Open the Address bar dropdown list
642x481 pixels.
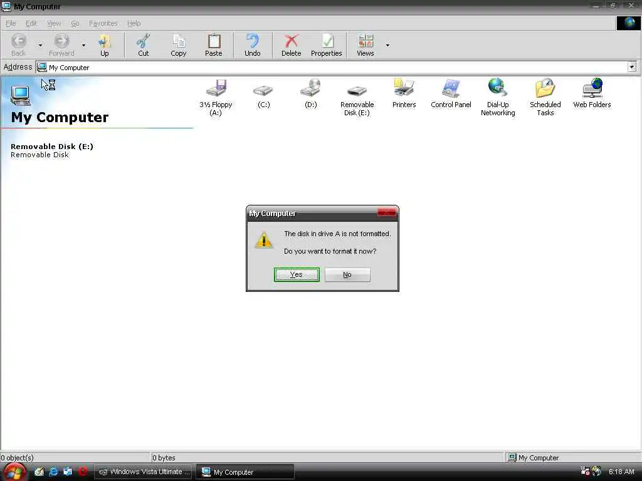click(x=632, y=66)
